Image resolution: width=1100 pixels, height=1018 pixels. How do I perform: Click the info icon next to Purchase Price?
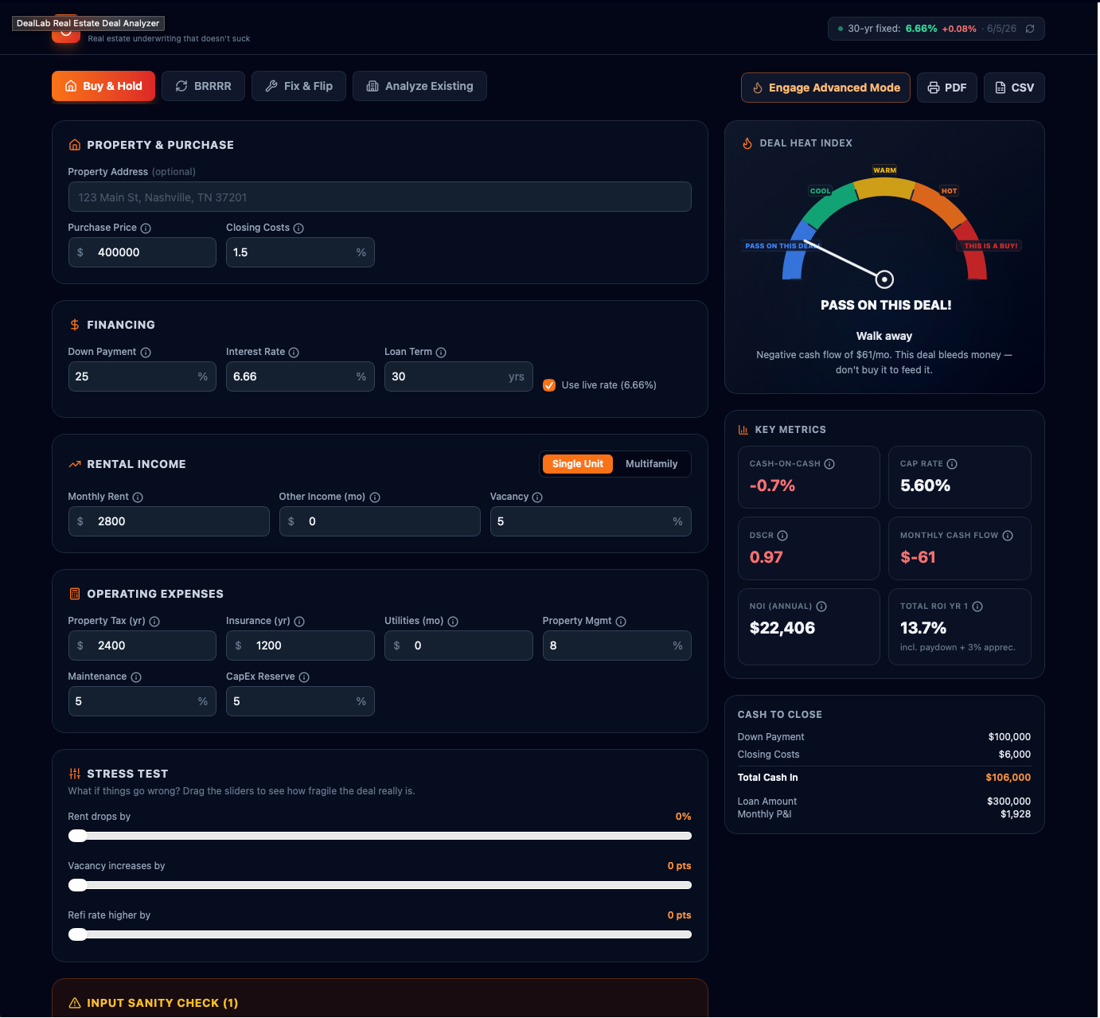click(146, 228)
